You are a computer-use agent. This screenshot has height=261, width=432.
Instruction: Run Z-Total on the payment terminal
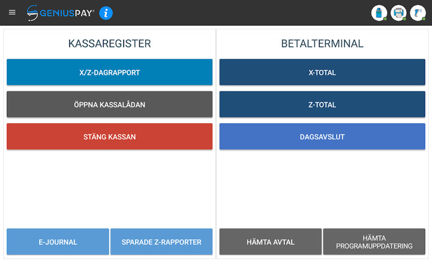(x=322, y=104)
